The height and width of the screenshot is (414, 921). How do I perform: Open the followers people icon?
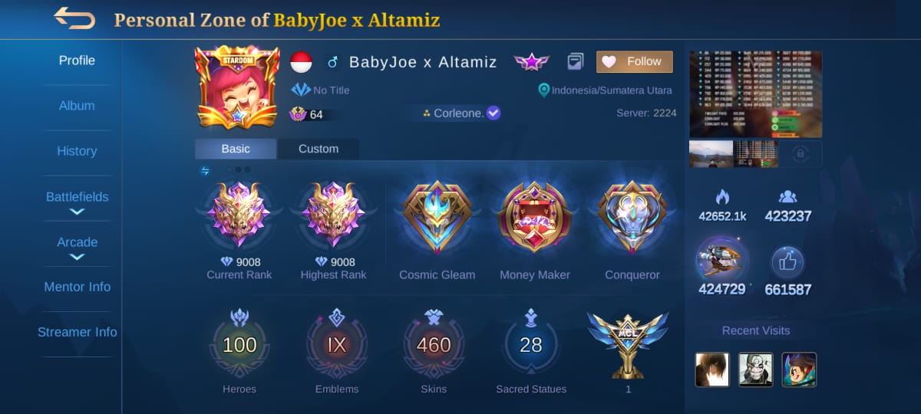tap(787, 196)
